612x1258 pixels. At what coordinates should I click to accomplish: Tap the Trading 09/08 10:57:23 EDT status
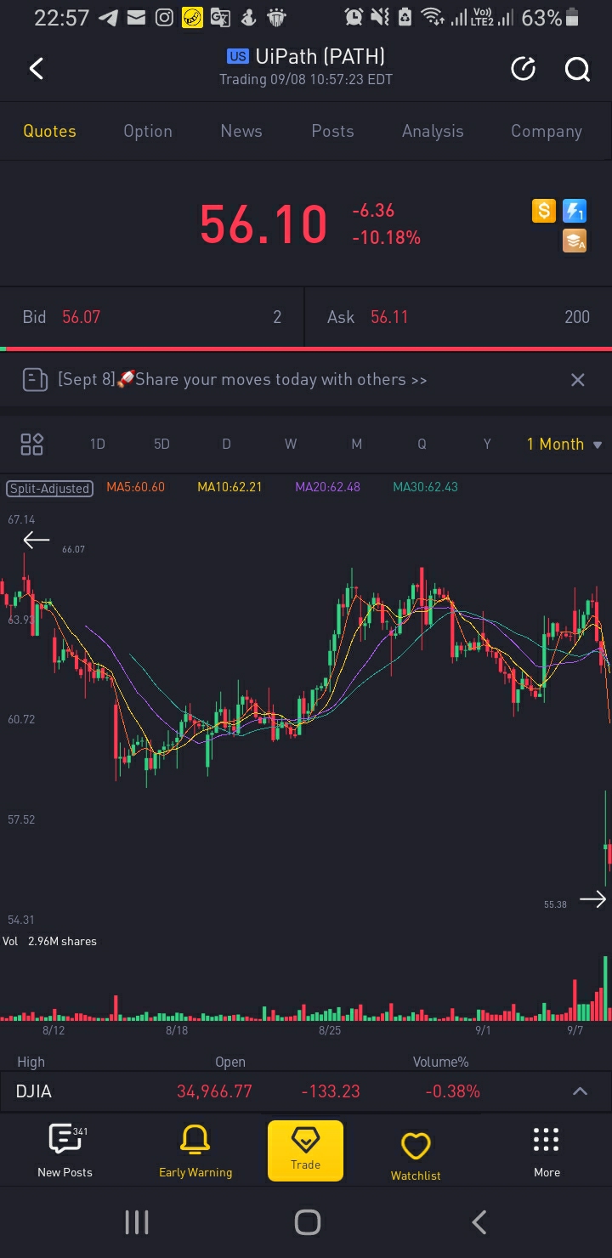[x=306, y=79]
